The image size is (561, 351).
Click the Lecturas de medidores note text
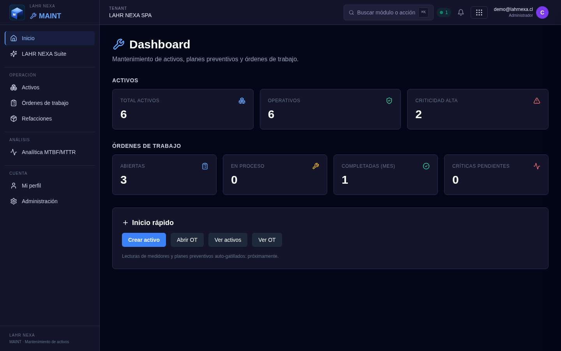coord(200,256)
